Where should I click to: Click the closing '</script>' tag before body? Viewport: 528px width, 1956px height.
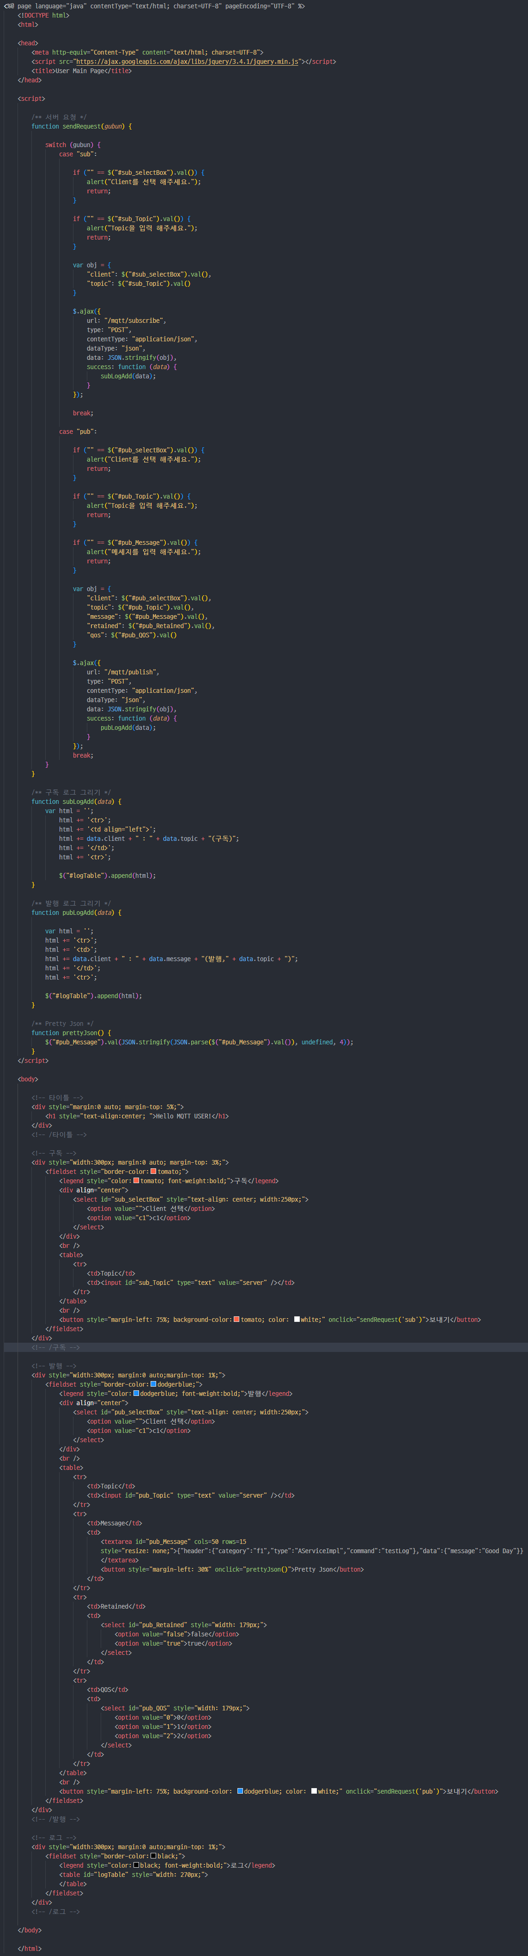(x=33, y=1061)
